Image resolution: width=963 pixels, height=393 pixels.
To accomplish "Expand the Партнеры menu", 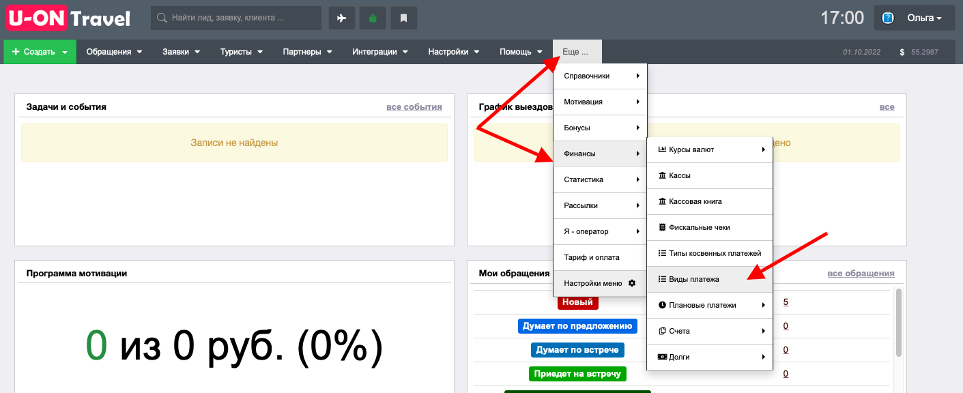I will tap(307, 52).
